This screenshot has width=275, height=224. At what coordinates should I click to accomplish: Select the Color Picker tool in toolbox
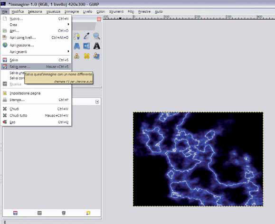coord(86,36)
